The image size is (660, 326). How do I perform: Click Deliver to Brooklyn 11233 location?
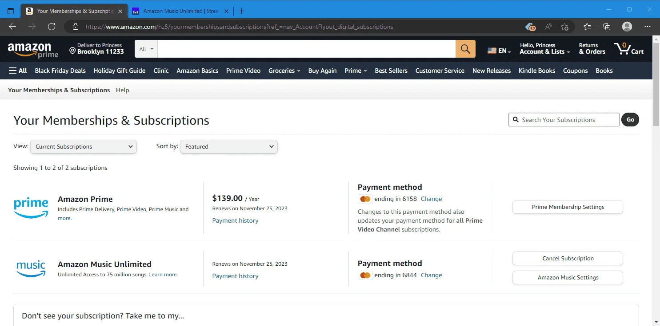coord(97,48)
